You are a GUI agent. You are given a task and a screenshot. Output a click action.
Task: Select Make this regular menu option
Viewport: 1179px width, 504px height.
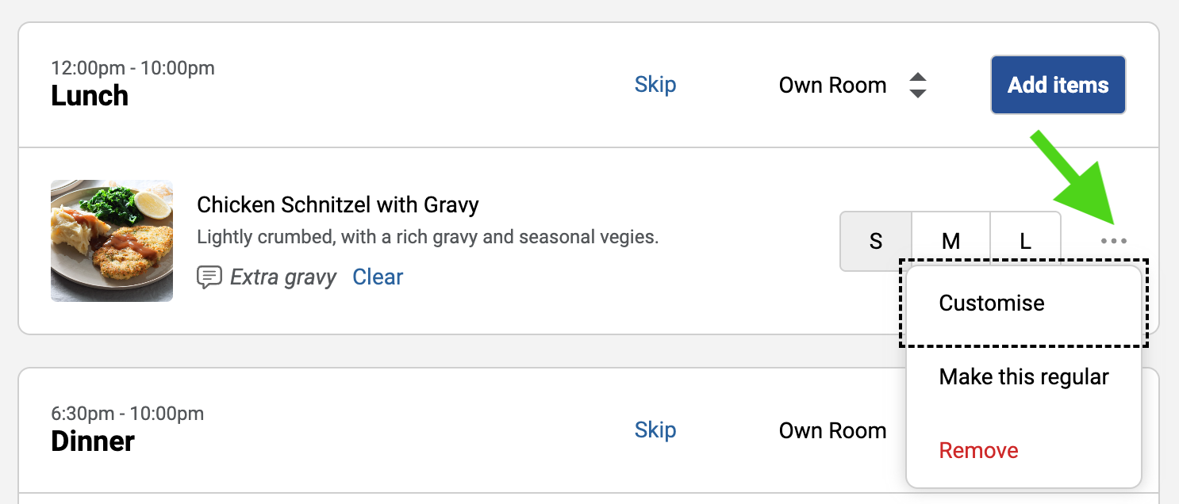pyautogui.click(x=1023, y=376)
